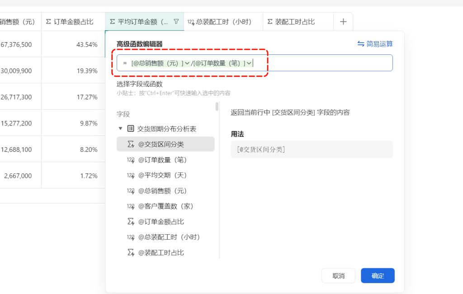
Task: Click inside the formula input box
Action: (x=255, y=63)
